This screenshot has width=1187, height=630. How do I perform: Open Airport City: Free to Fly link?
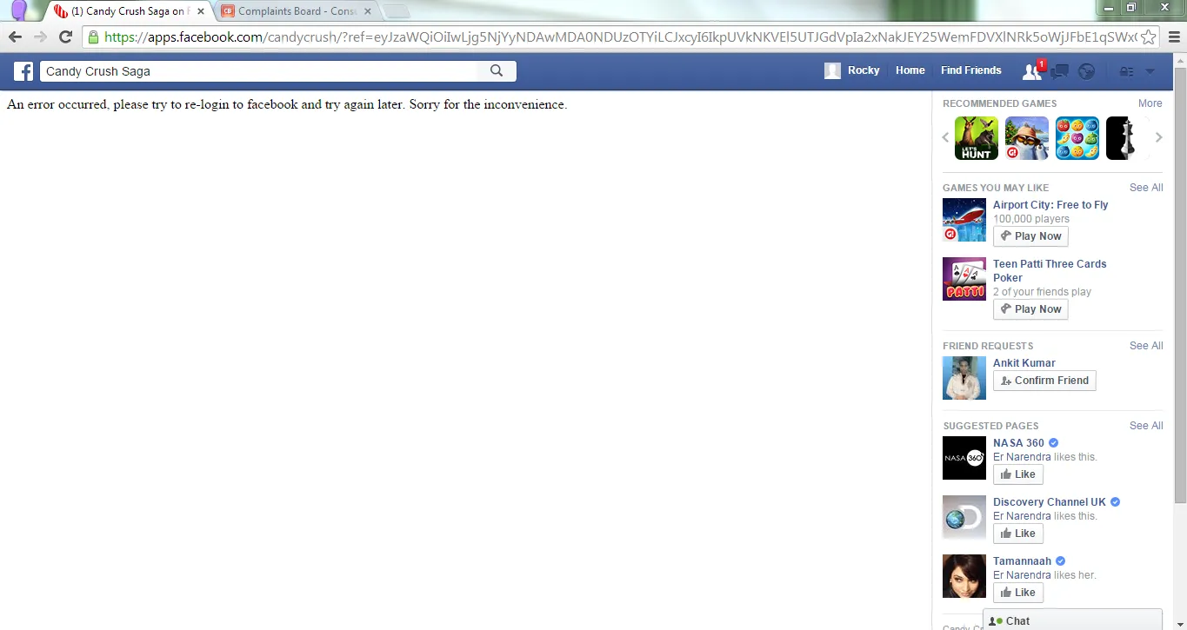coord(1050,205)
